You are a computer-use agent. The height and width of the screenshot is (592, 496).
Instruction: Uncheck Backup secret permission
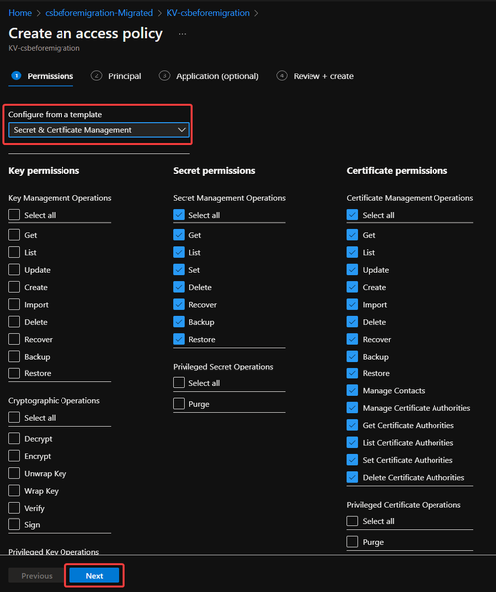click(179, 322)
